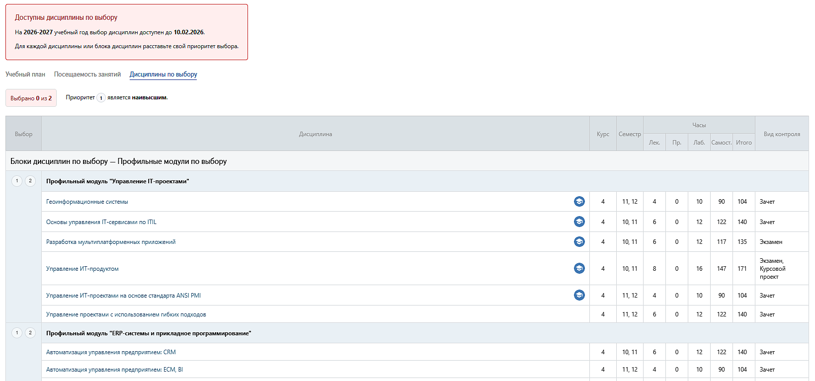Open Управление проектами с использованием гибких подходов
This screenshot has height=381, width=815.
[126, 314]
